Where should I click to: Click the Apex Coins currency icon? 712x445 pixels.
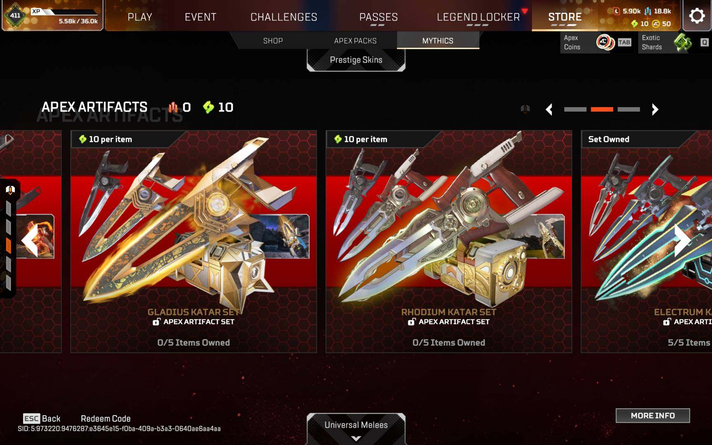[605, 42]
